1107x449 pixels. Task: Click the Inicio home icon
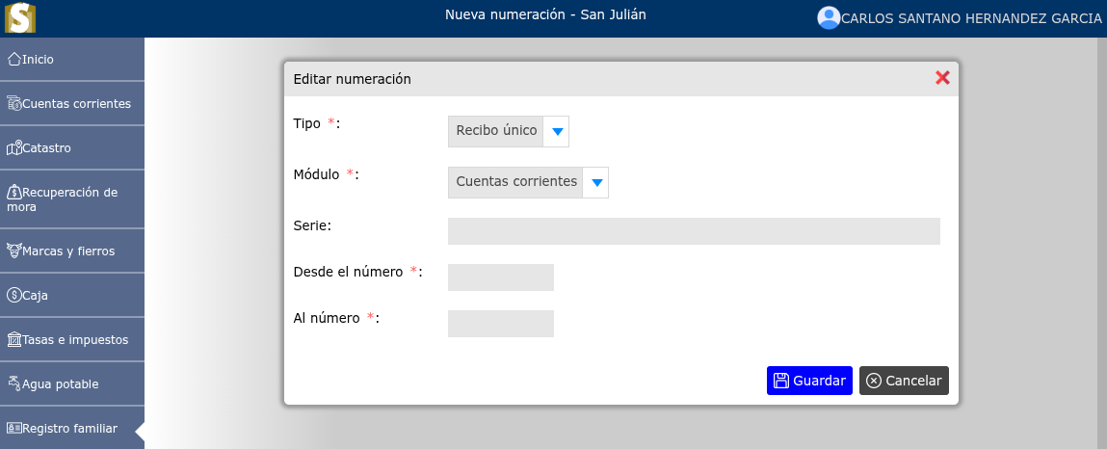pyautogui.click(x=13, y=60)
